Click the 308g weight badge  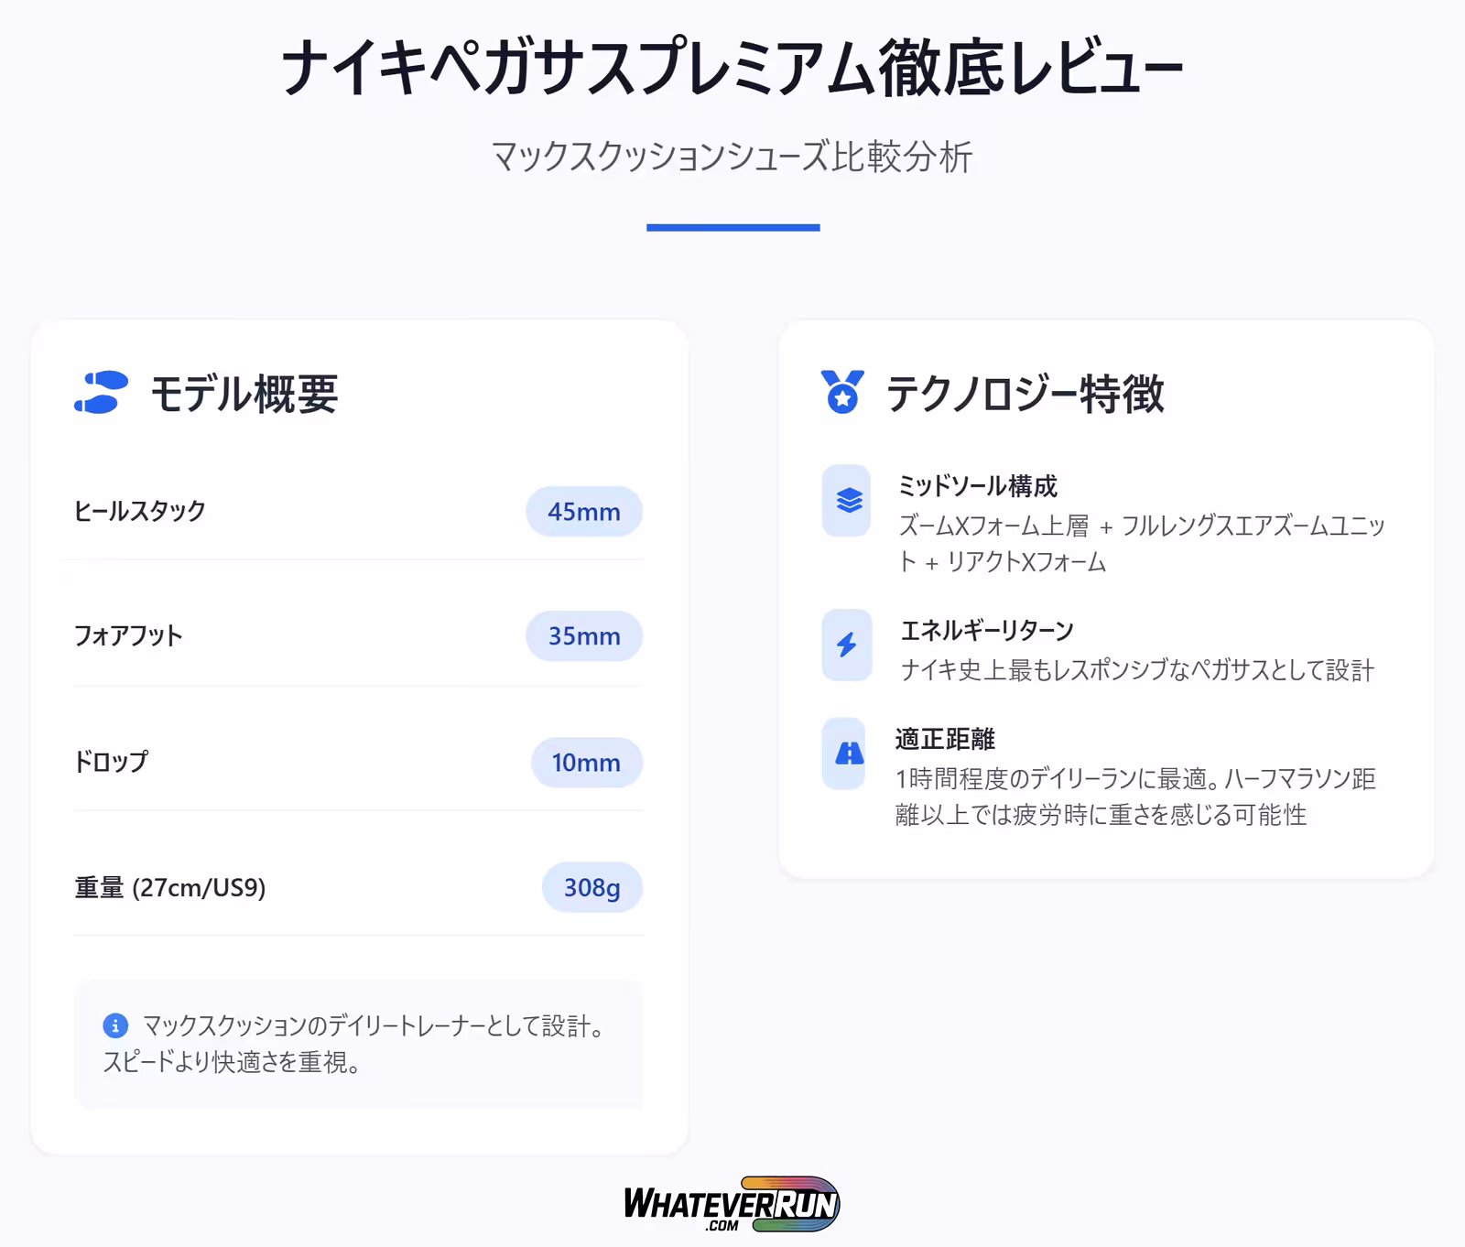point(591,888)
